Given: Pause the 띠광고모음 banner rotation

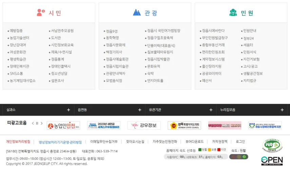Looking at the screenshot, I should (x=37, y=123).
